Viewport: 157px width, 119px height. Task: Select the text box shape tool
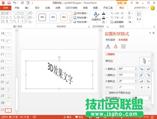click(3, 13)
